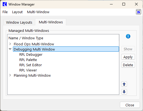Click the workspace icon in menu bar
The width and height of the screenshot is (143, 111).
tap(138, 12)
